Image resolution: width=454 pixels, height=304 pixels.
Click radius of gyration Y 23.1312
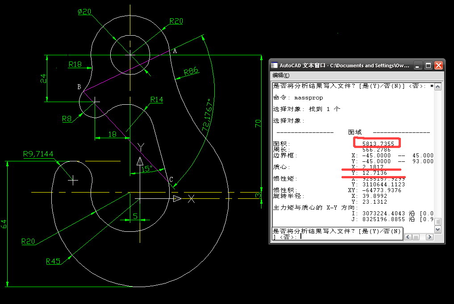pos(375,202)
